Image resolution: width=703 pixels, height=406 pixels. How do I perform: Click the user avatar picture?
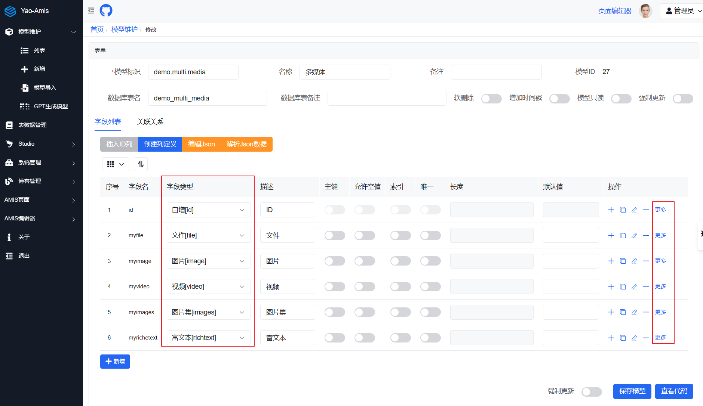point(645,11)
